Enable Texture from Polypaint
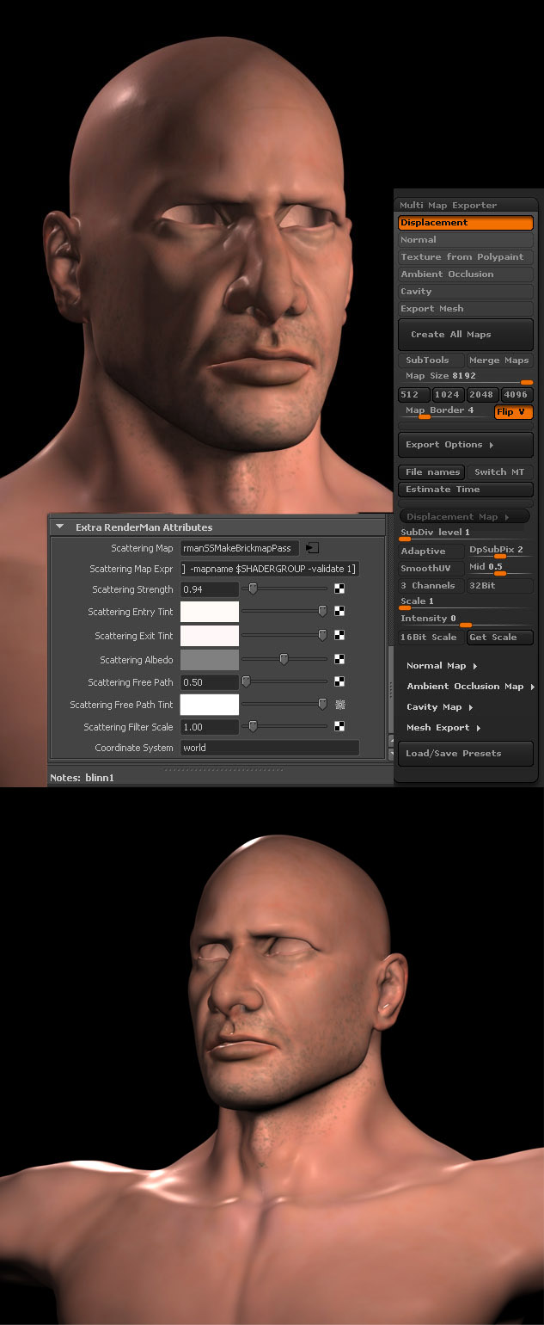This screenshot has height=1325, width=544. pyautogui.click(x=465, y=257)
